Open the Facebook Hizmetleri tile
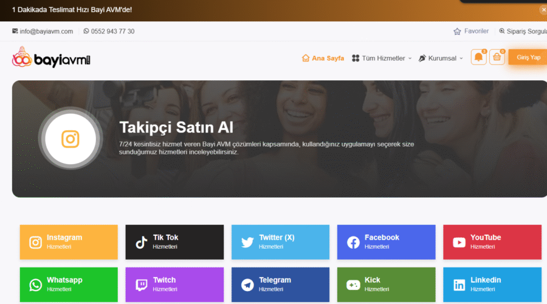 [x=386, y=242]
